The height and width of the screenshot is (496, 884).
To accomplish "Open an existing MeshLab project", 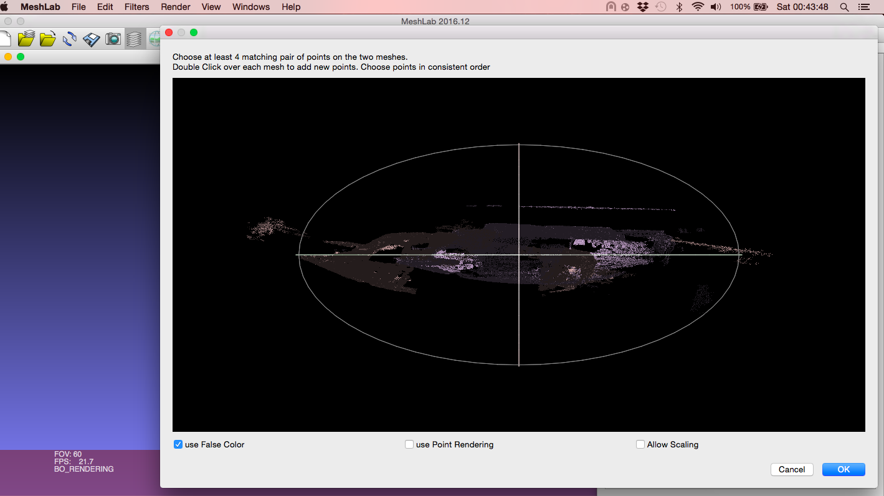I will click(x=26, y=38).
